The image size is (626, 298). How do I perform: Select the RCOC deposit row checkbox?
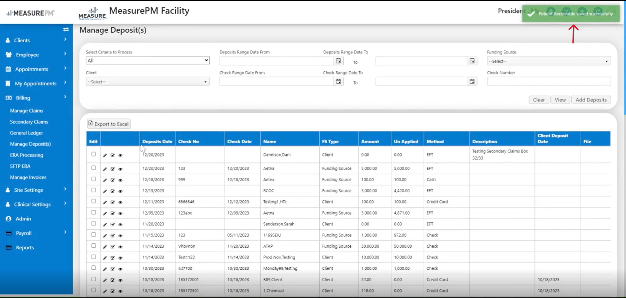(94, 190)
